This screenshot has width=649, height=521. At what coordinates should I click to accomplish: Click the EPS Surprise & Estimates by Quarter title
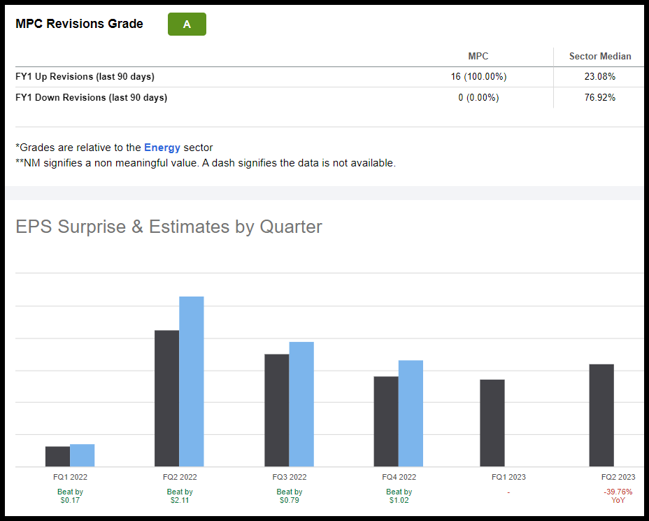(169, 227)
